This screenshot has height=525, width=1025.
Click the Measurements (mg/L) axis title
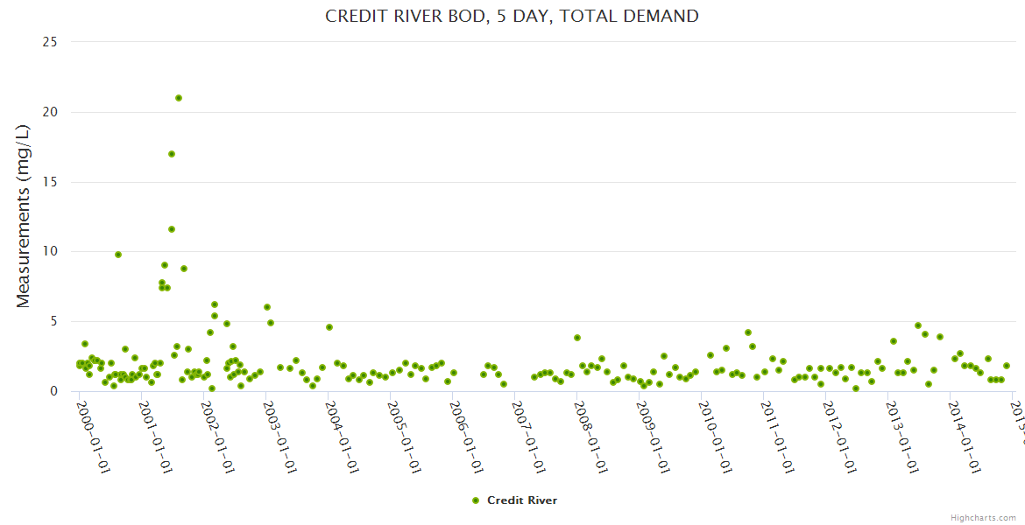click(24, 215)
